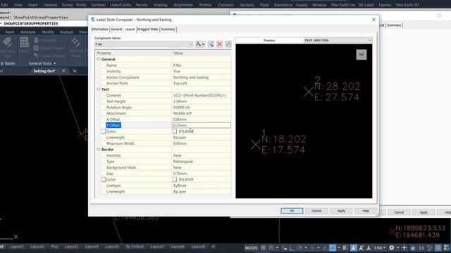Collapse the Text property group
Image resolution: width=451 pixels, height=253 pixels.
click(99, 89)
